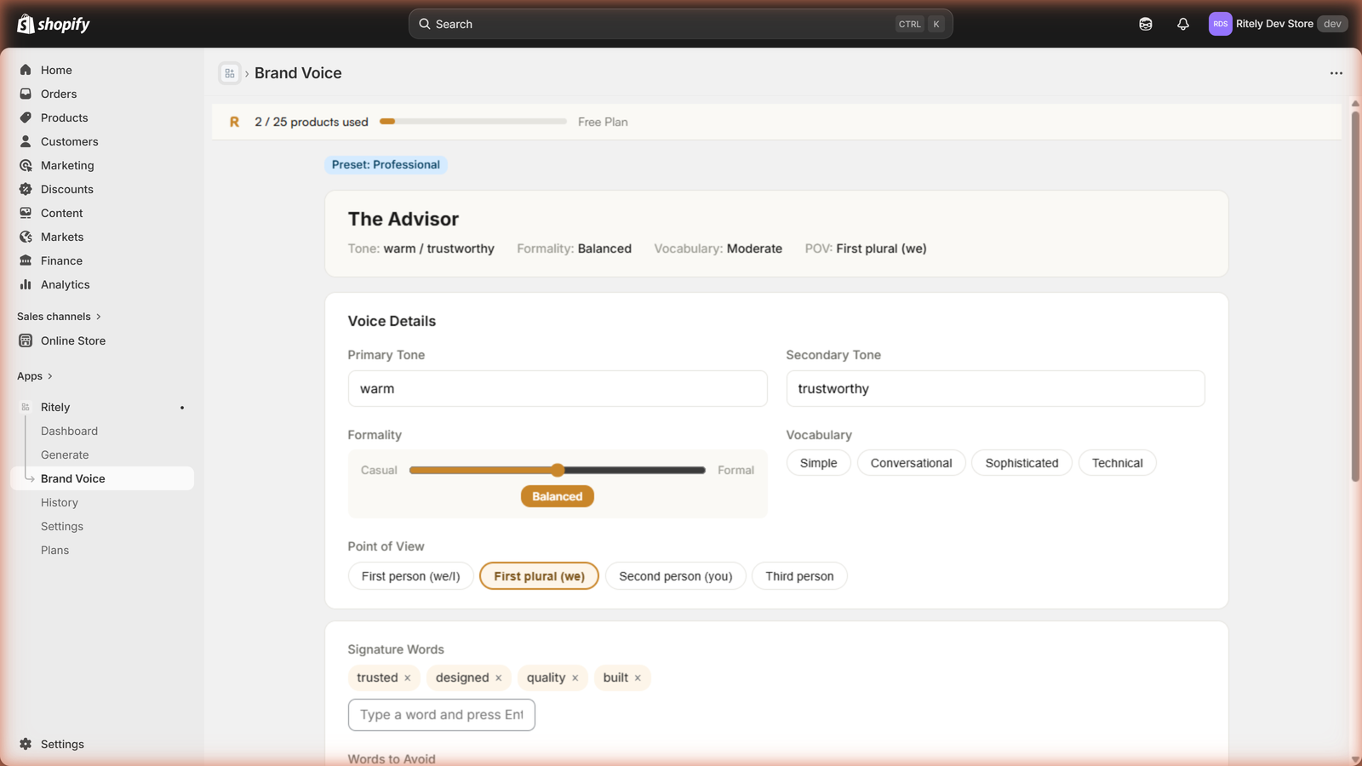Select the Products icon in sidebar
This screenshot has width=1362, height=766.
point(26,117)
